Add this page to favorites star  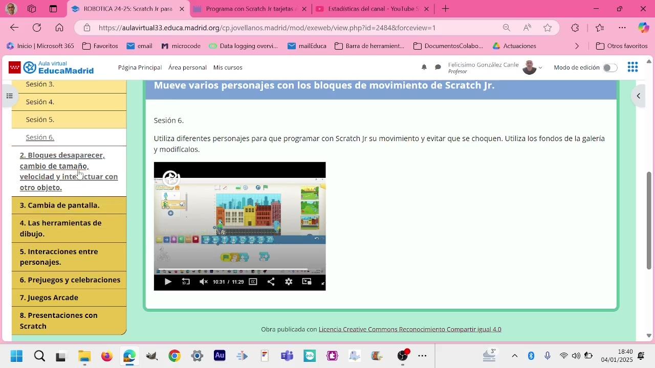(548, 28)
